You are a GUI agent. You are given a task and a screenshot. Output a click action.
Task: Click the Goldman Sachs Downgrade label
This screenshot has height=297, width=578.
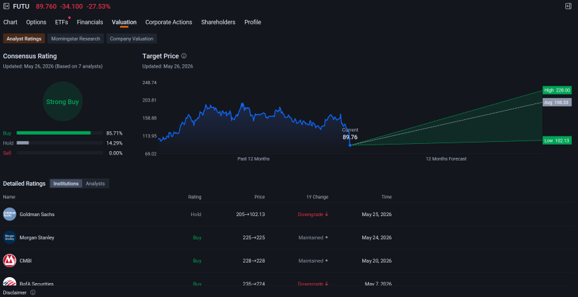313,214
